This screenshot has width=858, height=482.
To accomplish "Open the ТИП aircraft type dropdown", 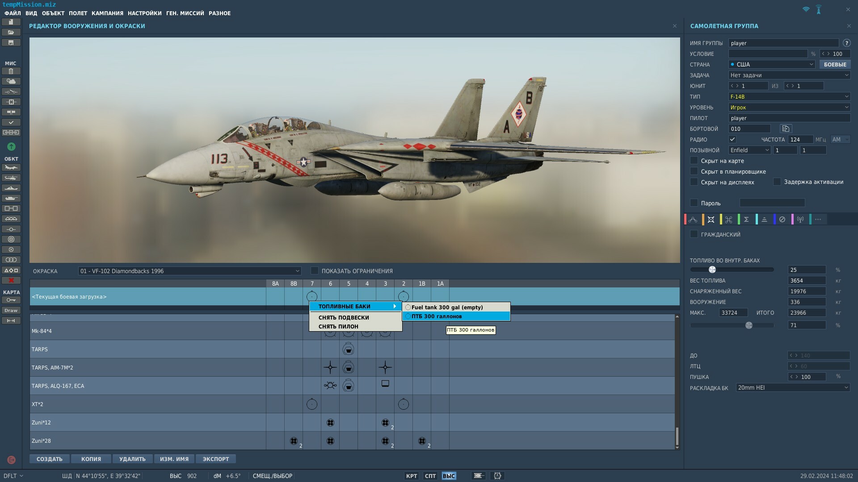I will [x=789, y=96].
